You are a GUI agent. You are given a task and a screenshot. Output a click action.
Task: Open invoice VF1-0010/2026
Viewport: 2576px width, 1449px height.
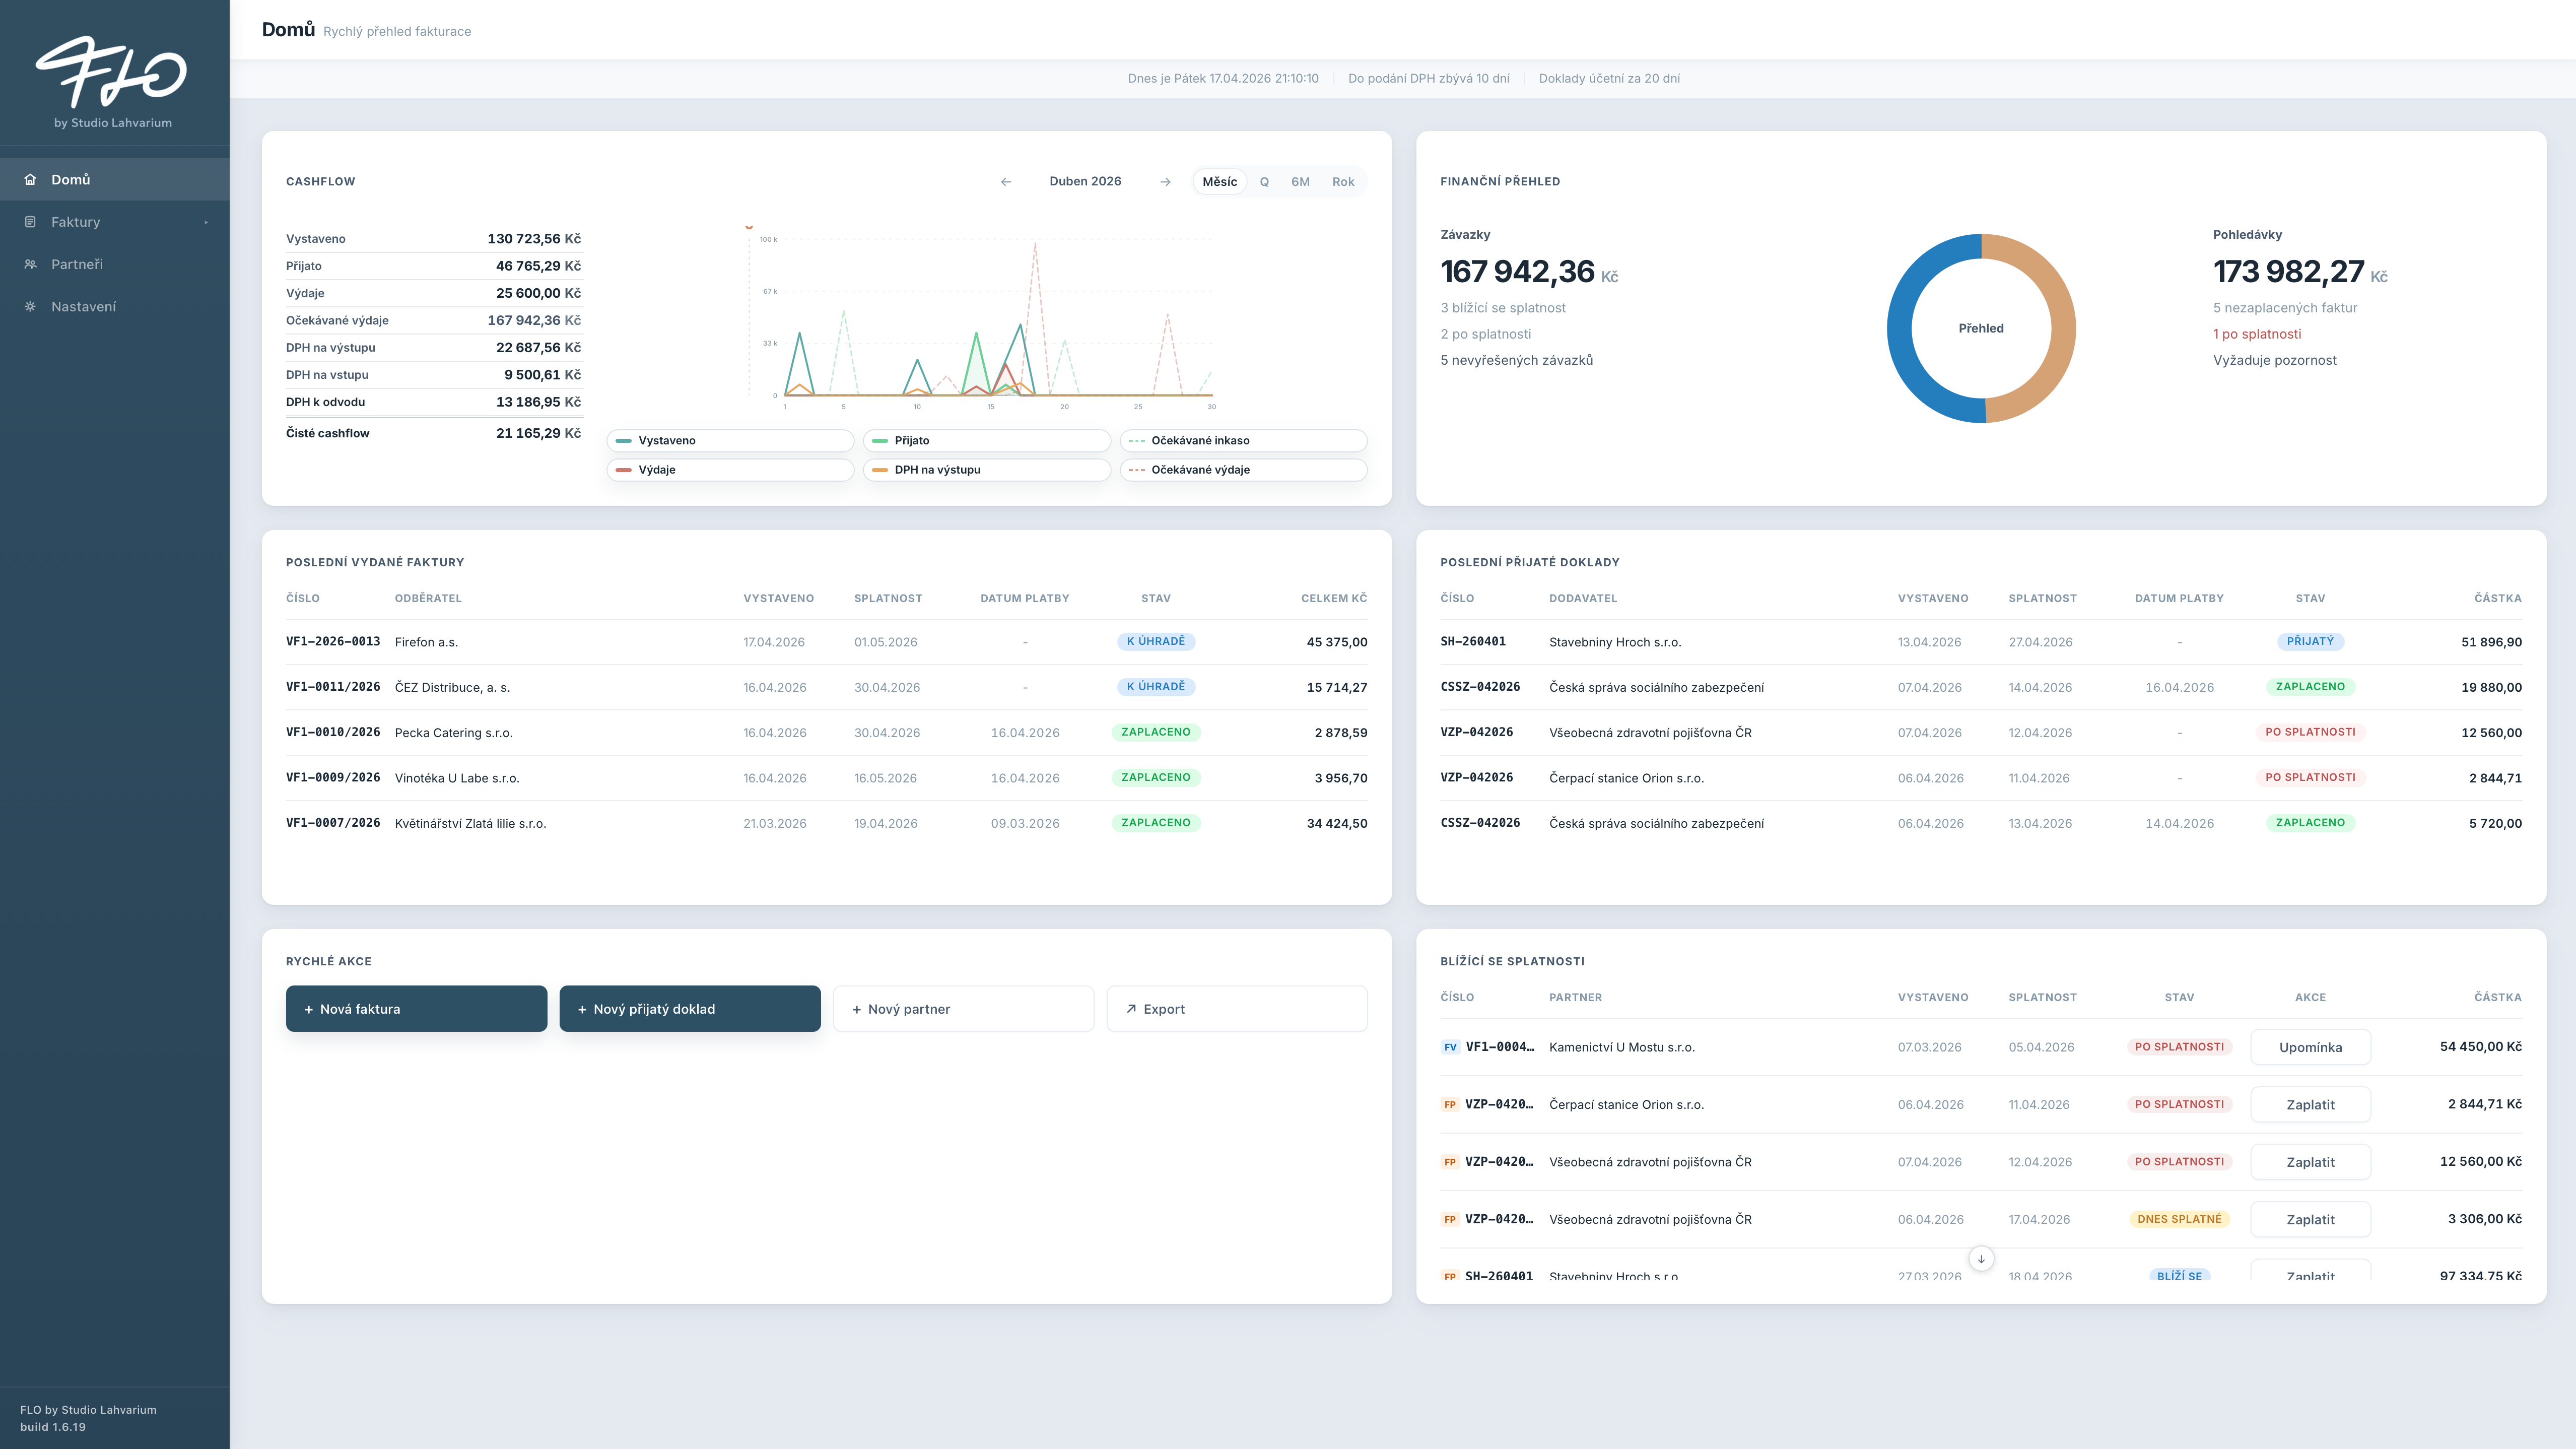pyautogui.click(x=333, y=732)
